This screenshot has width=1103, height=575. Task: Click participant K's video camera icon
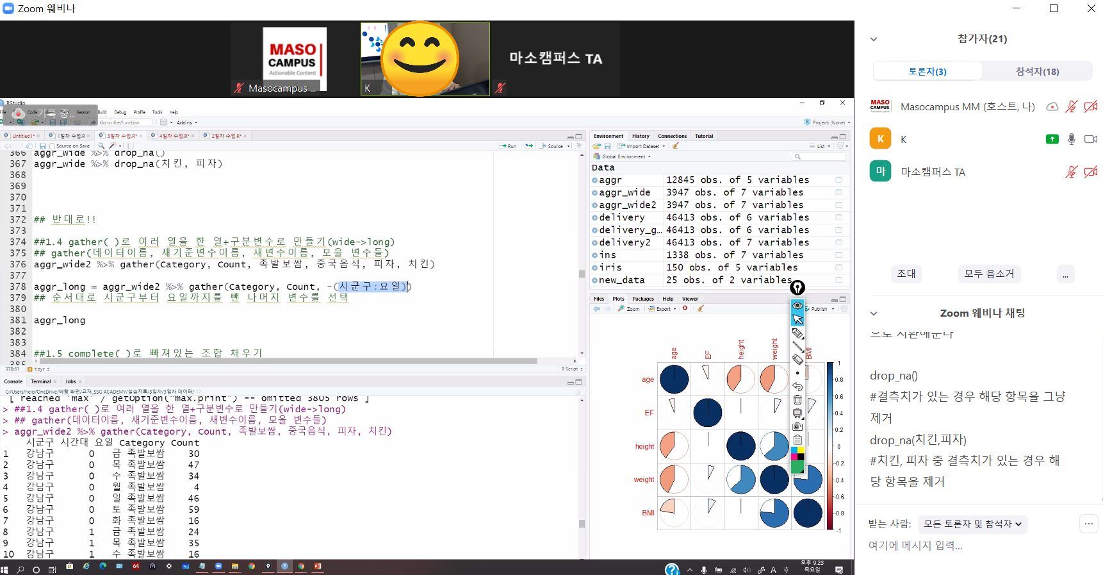pyautogui.click(x=1090, y=139)
